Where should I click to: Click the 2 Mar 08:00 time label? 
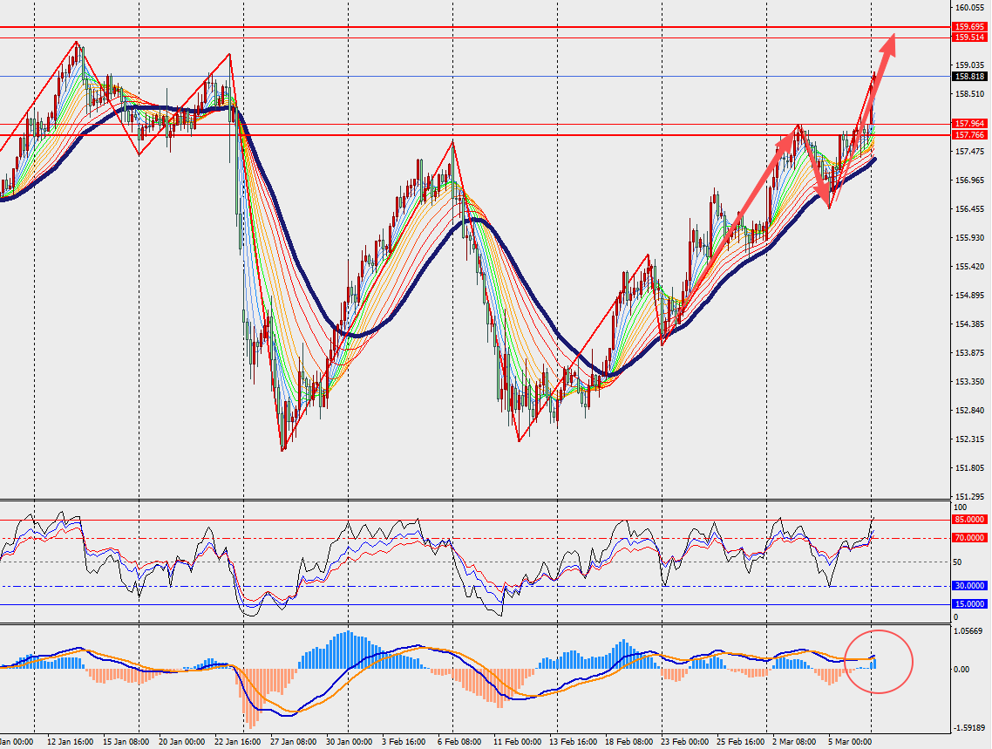tap(793, 741)
